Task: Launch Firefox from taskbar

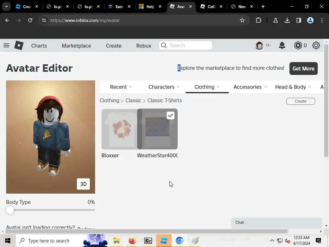Action: pyautogui.click(x=132, y=241)
